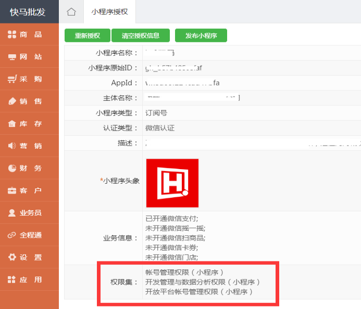Select the 采购 shopping cart icon
The width and height of the screenshot is (361, 309).
(12, 79)
